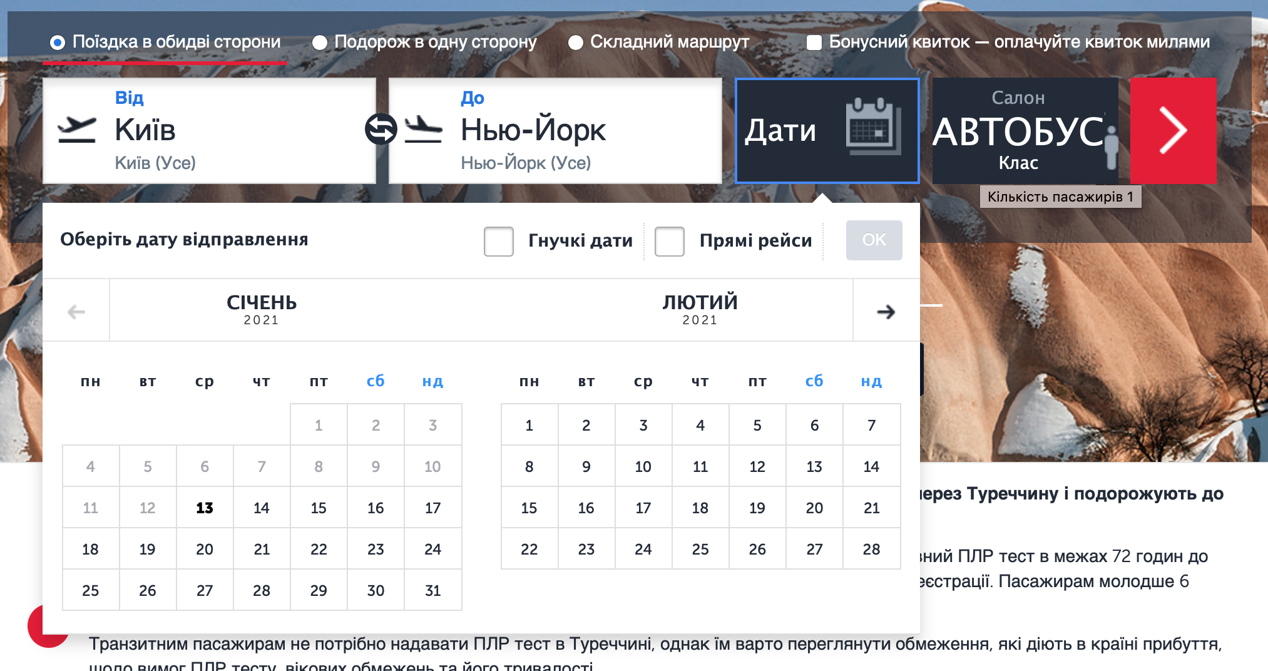Open the Від Київ origin field
Viewport: 1268px width, 671px height.
(209, 130)
